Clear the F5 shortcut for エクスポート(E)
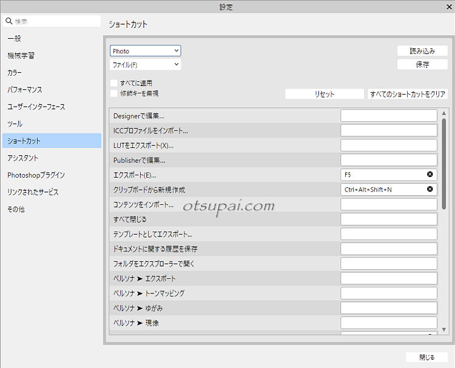The height and width of the screenshot is (368, 455). pos(430,175)
